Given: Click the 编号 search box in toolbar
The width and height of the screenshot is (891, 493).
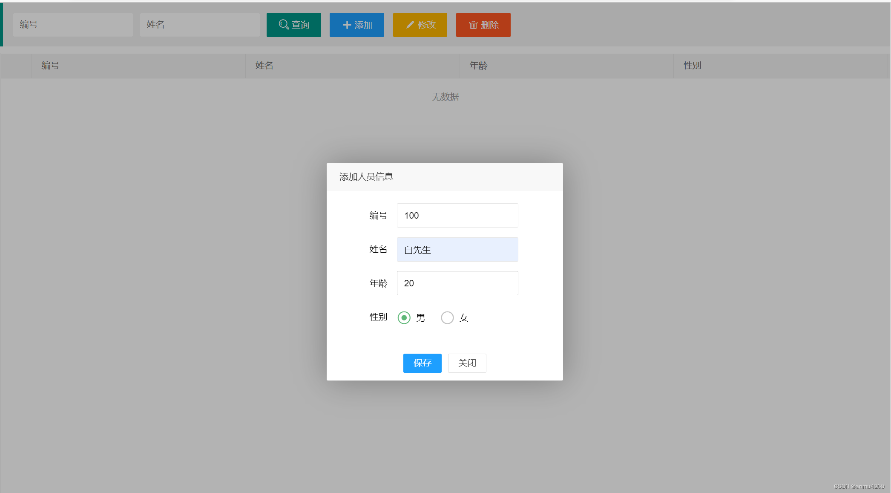Looking at the screenshot, I should (x=73, y=25).
